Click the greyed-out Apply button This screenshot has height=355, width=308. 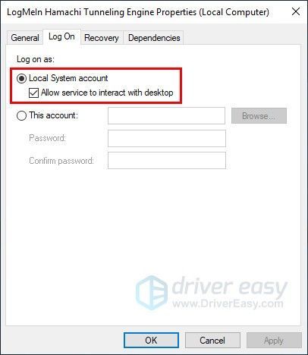coord(274,341)
